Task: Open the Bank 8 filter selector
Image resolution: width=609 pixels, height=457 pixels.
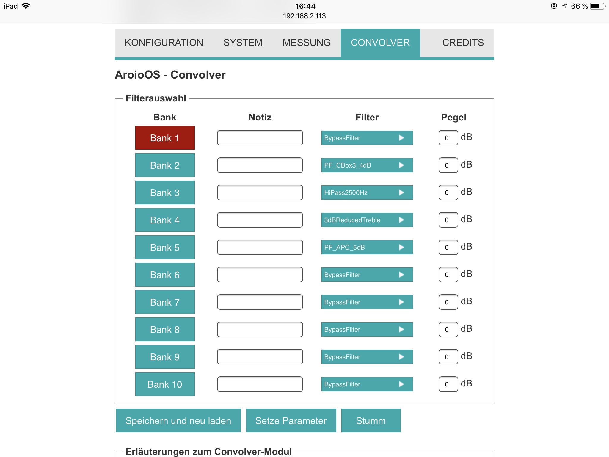Action: coord(367,329)
